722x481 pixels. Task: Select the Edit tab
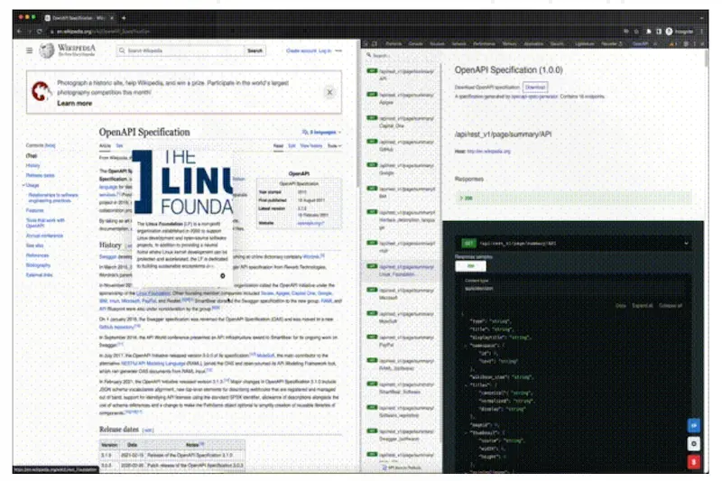click(292, 145)
